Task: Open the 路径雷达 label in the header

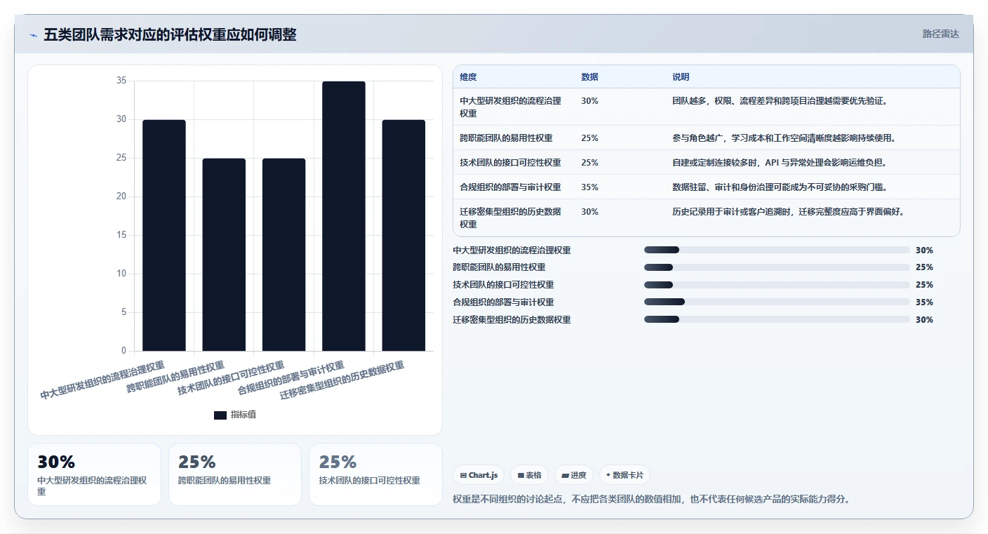Action: tap(940, 34)
